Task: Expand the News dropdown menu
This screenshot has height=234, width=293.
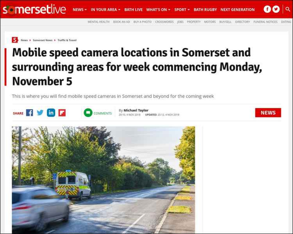Action: [x=80, y=10]
